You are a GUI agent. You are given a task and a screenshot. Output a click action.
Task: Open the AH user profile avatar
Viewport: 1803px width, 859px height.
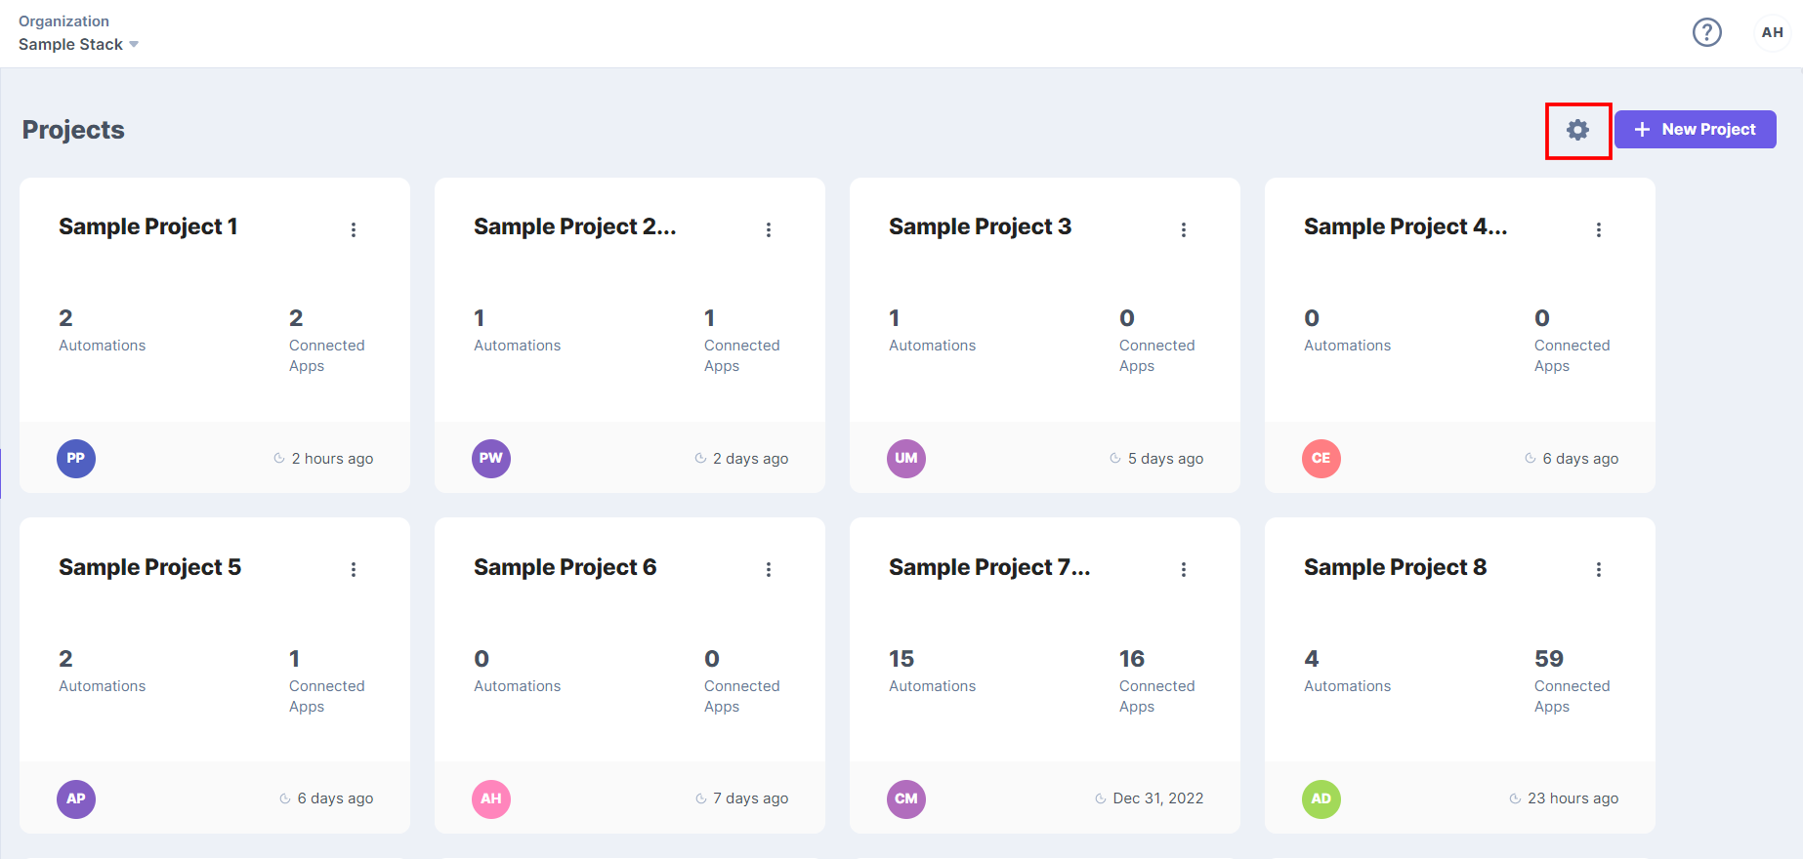(1772, 32)
